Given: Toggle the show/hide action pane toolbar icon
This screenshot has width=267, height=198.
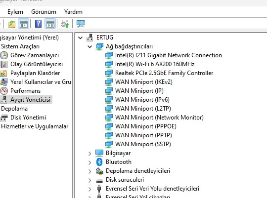Looking at the screenshot, I should [x=50, y=24].
